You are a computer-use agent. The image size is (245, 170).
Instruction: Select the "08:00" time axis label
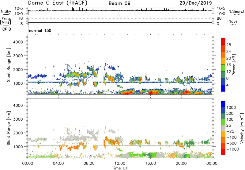pos(89,164)
